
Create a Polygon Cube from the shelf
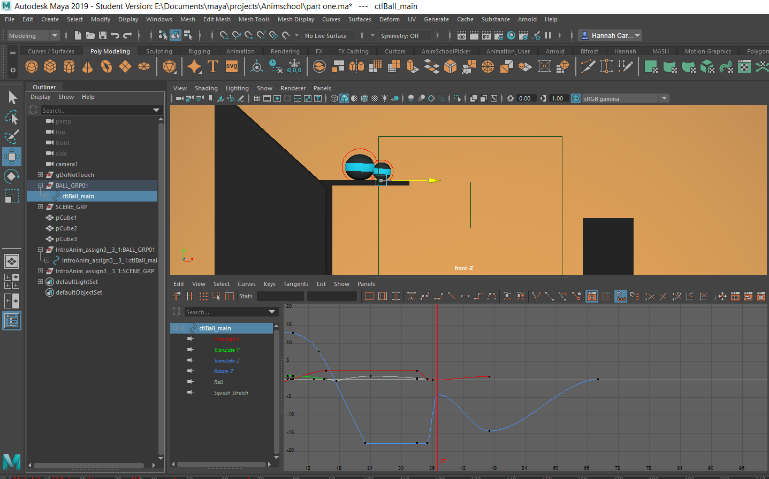(50, 66)
